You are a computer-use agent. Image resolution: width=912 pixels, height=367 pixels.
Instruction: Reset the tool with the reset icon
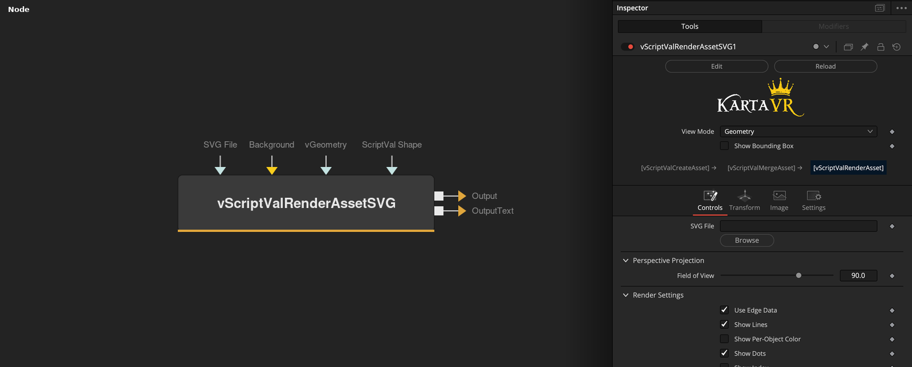tap(897, 47)
